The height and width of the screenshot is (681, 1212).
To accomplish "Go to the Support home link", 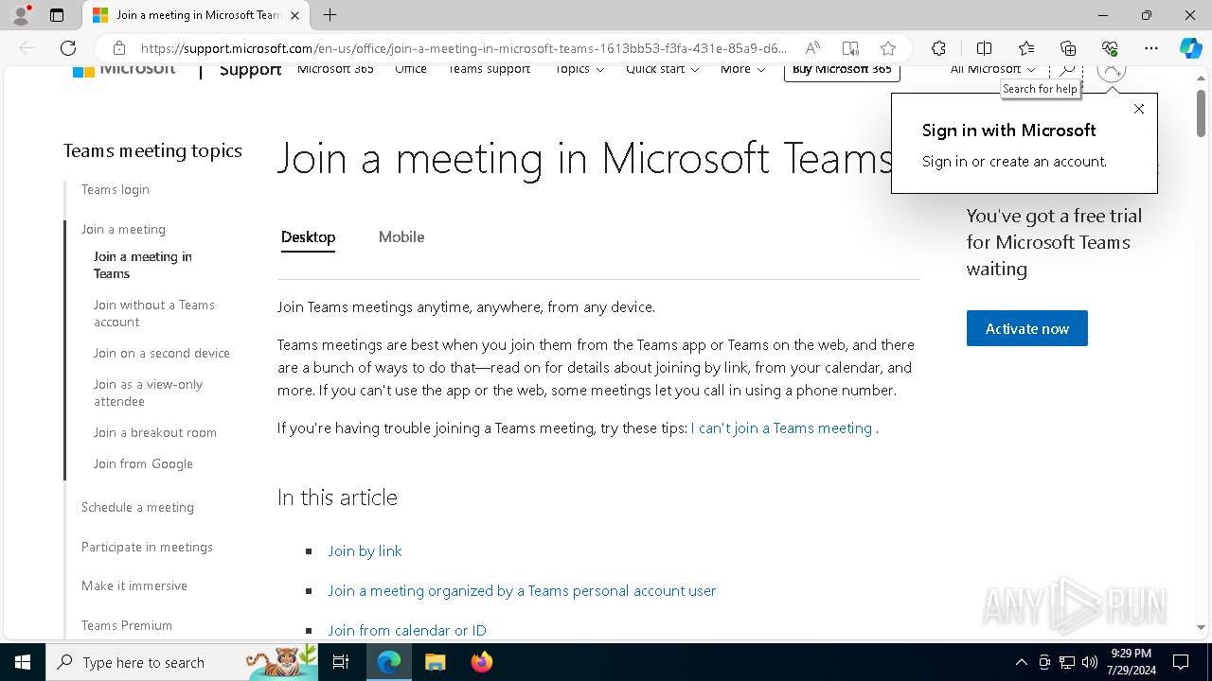I will [251, 70].
